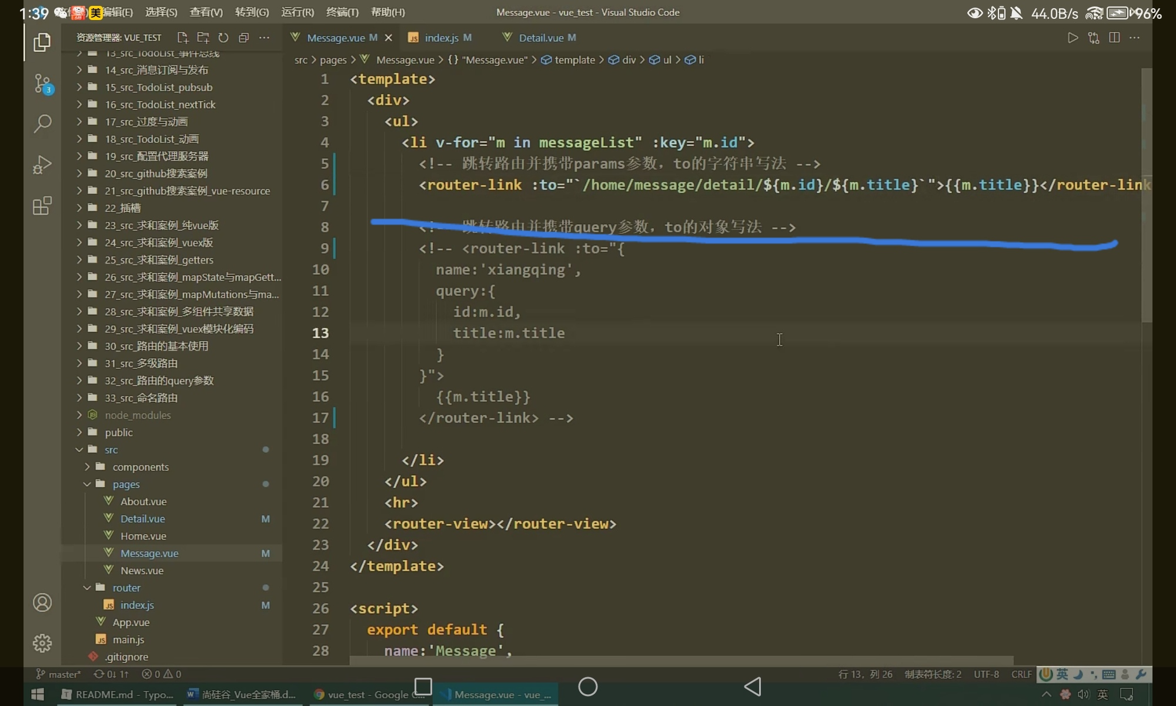
Task: Change CRLF line ending in status bar
Action: (x=1021, y=674)
